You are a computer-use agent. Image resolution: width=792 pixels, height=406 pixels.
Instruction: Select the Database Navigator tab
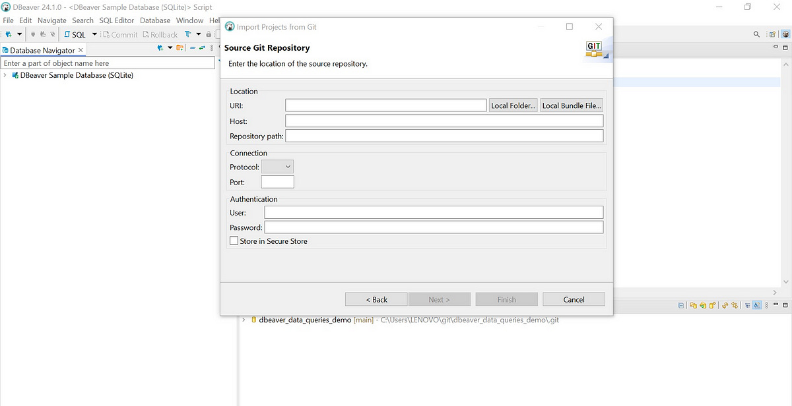(42, 50)
